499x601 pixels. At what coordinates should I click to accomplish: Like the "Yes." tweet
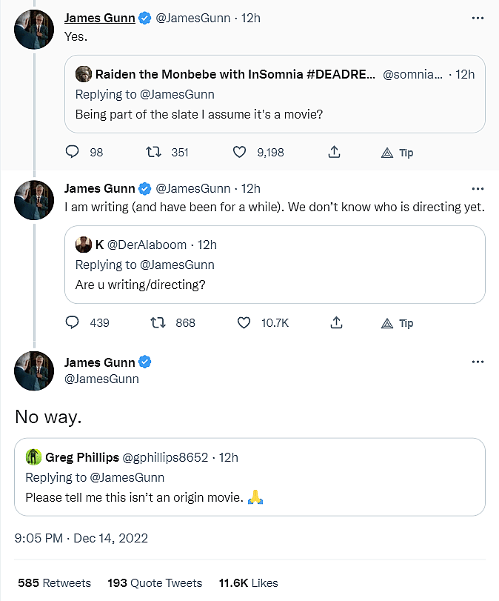click(240, 152)
